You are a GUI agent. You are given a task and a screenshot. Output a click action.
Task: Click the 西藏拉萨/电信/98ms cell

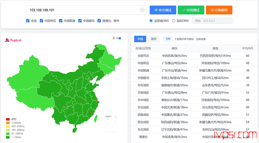(215, 115)
